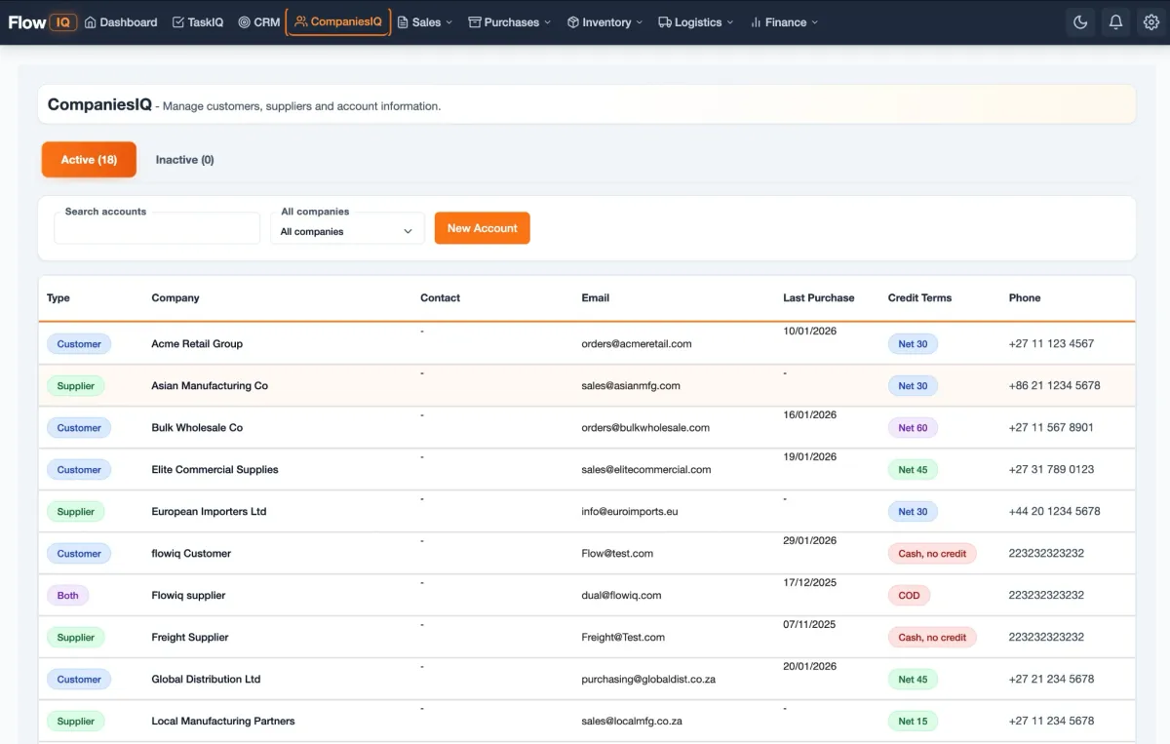Open Local Manufacturing Partners company
Screen dimensions: 1170x744
point(223,722)
